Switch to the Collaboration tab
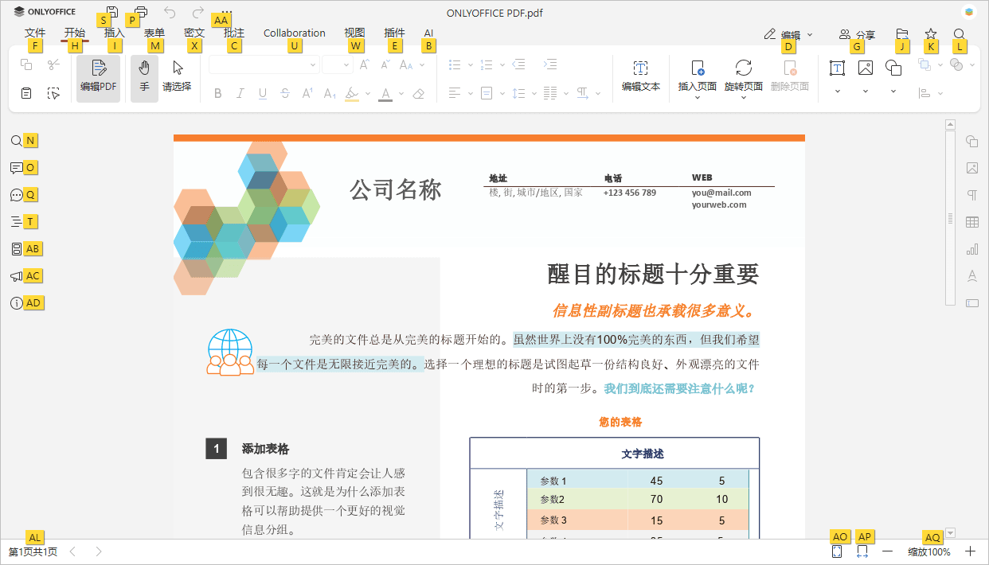The image size is (989, 565). [294, 33]
